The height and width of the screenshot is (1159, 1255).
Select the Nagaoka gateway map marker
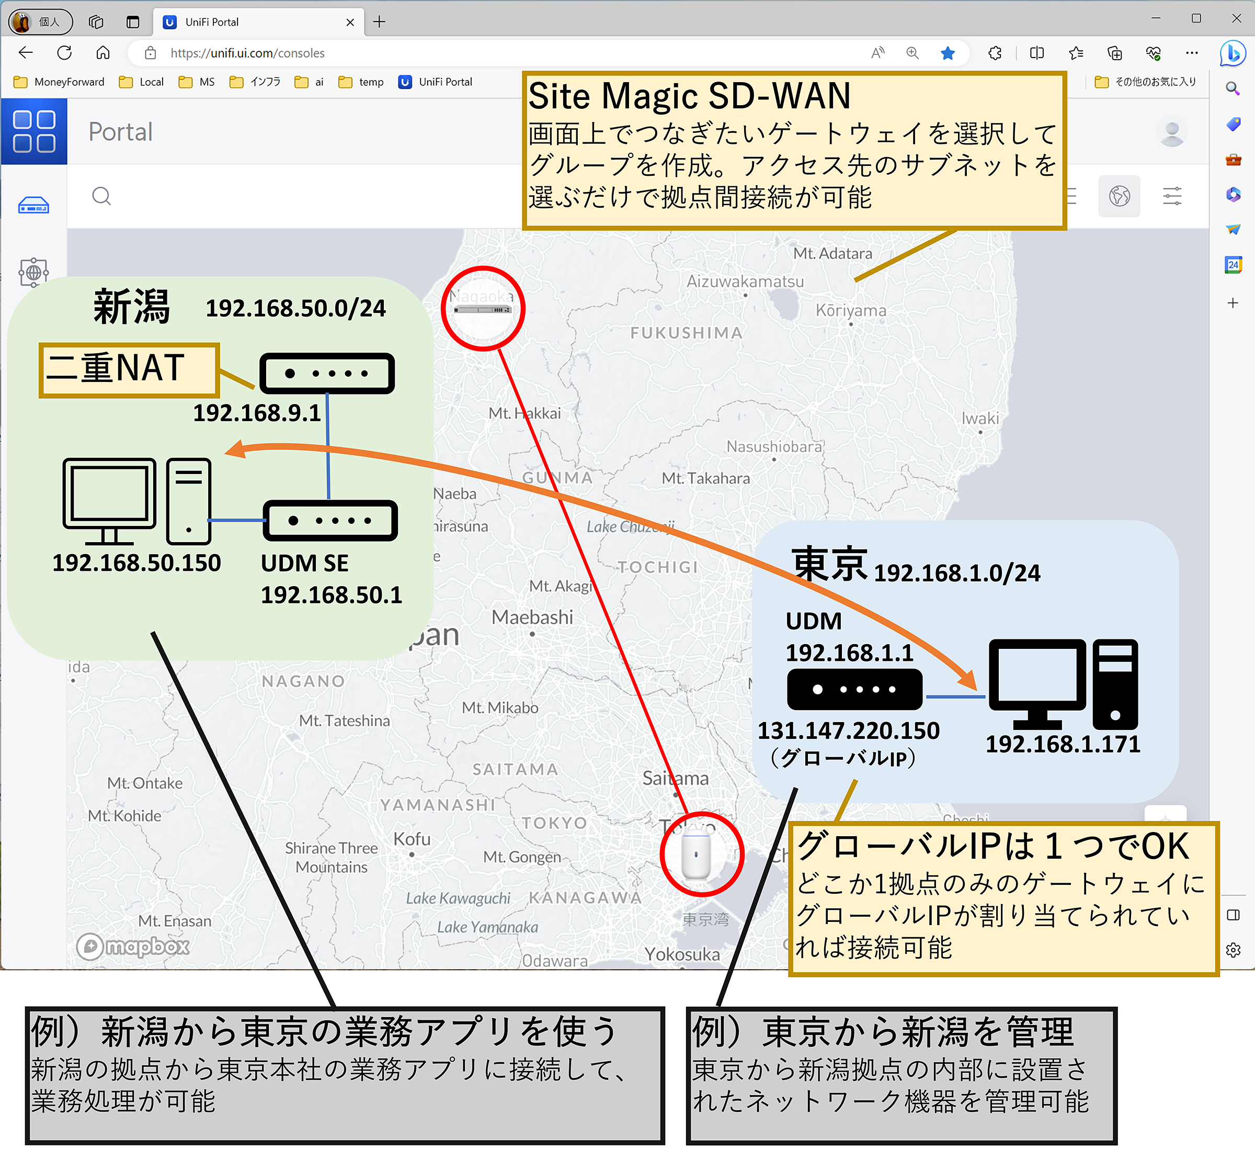[x=483, y=309]
